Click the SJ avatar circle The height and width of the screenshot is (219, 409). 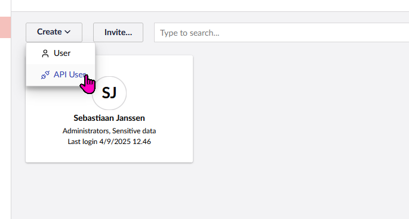109,93
